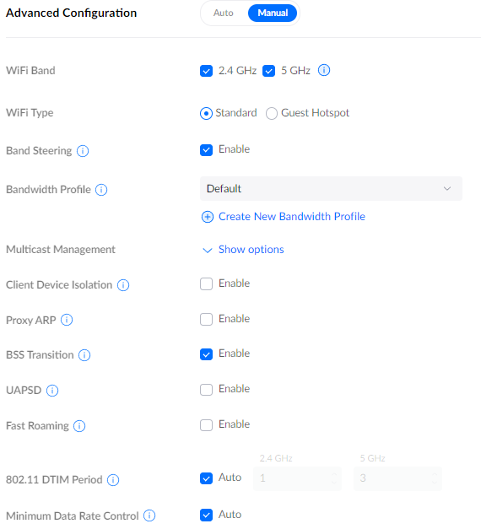Open the Bandwidth Profile info icon
The image size is (481, 529).
(101, 190)
